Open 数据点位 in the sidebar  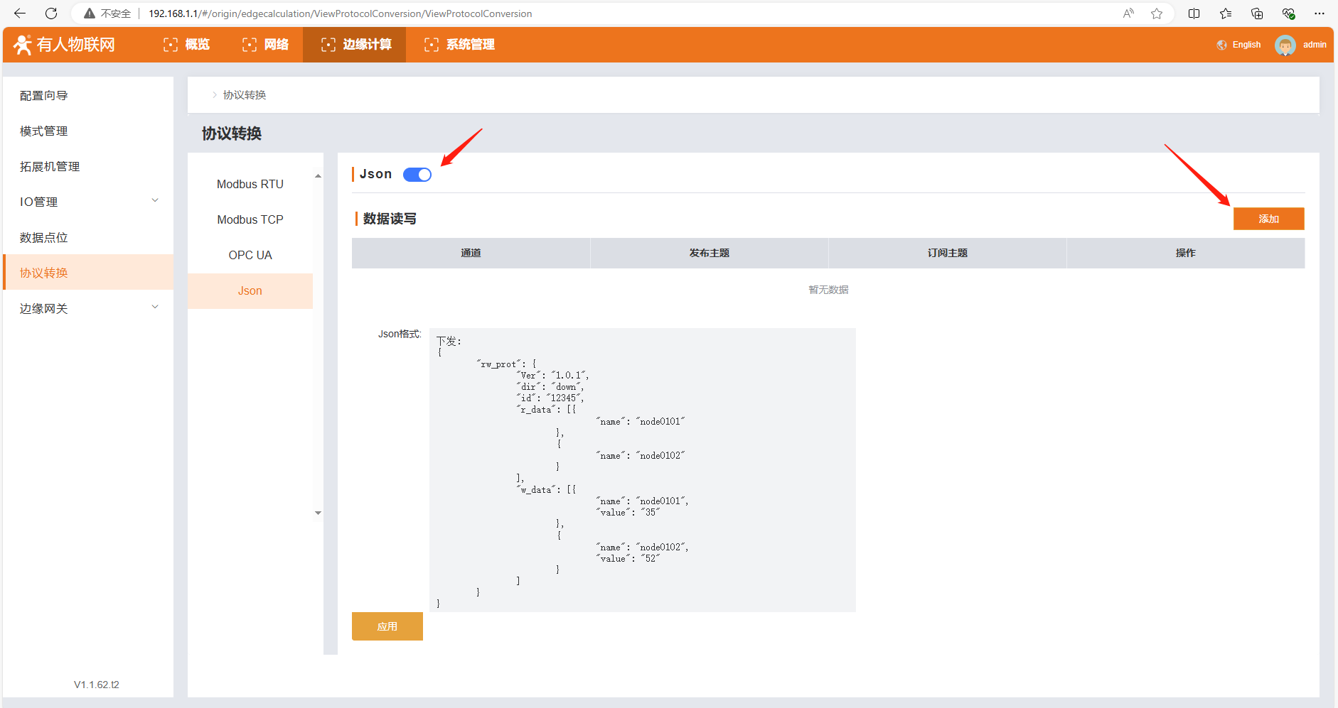(x=44, y=237)
